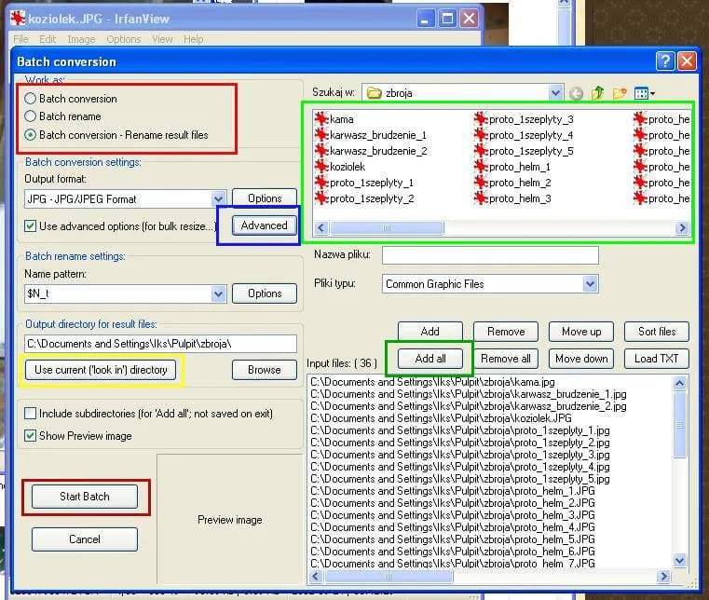Click the Add all button
This screenshot has height=600, width=709.
[x=429, y=359]
